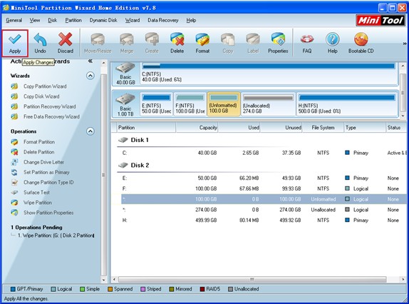The width and height of the screenshot is (409, 304).
Task: Click the left panel vertical scrollbar
Action: pos(103,174)
